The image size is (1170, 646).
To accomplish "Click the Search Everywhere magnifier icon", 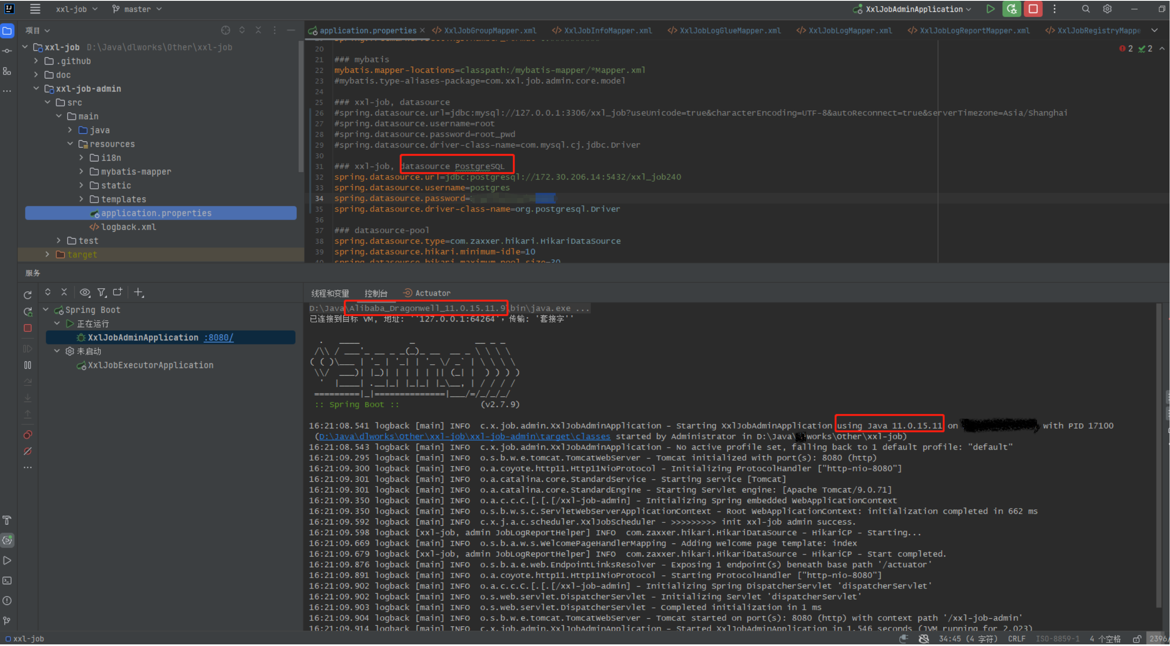I will click(1085, 9).
